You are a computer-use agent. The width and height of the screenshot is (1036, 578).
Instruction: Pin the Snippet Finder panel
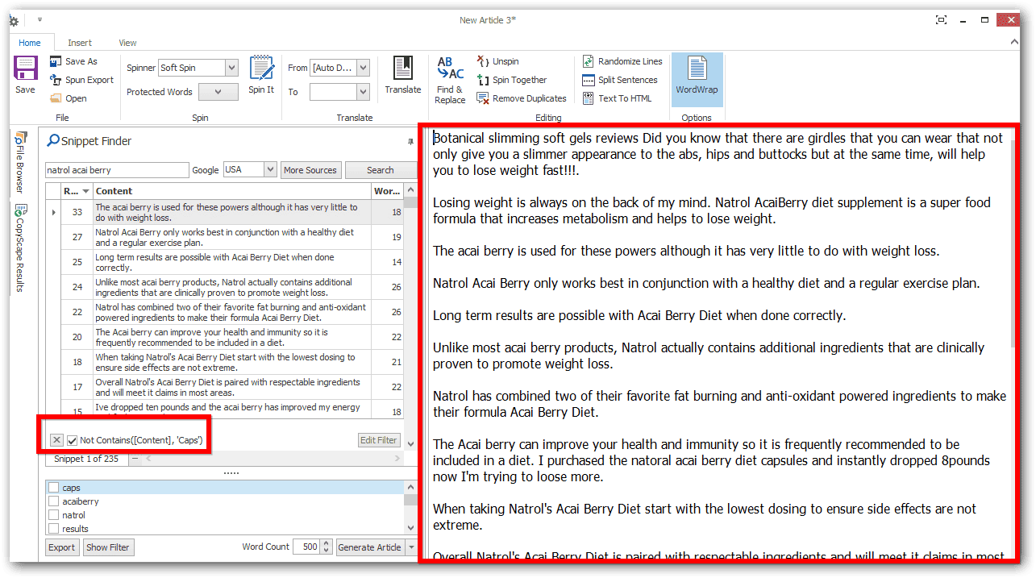click(x=410, y=141)
